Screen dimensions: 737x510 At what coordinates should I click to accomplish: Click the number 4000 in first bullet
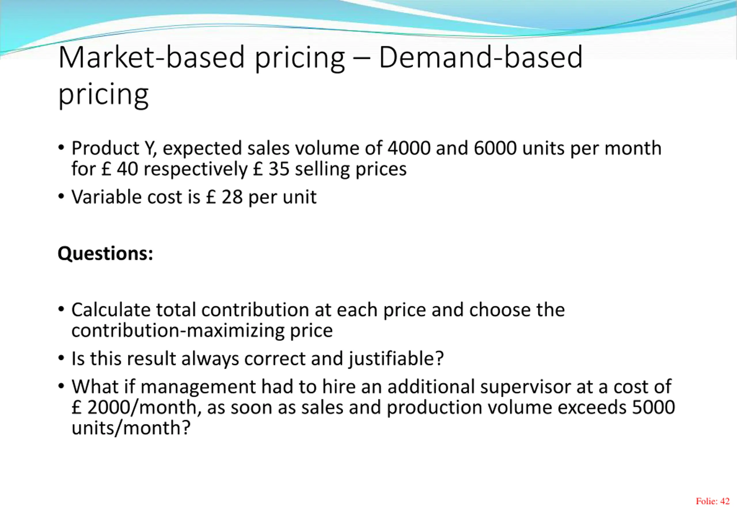409,148
